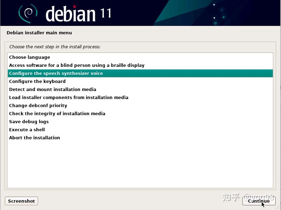Select Choose language from the menu

(x=29, y=57)
